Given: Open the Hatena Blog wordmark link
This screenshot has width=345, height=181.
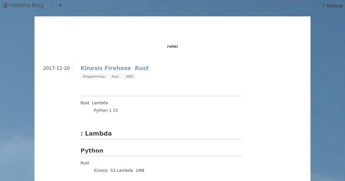Looking at the screenshot, I should tap(27, 5).
